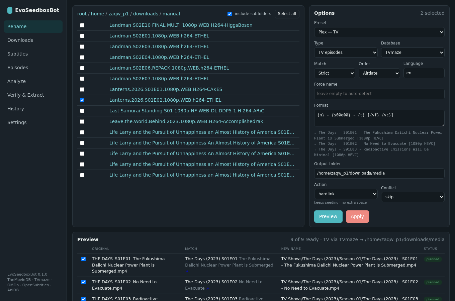
Task: Navigate to zaqw_p1 in breadcrumb
Action: pos(118,14)
